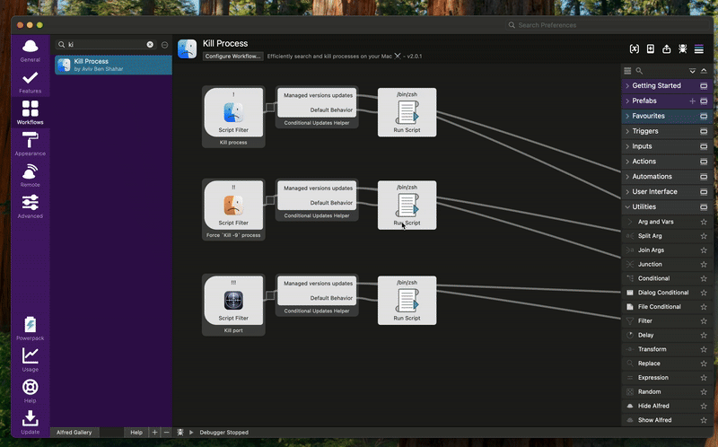The width and height of the screenshot is (718, 447).
Task: Toggle the palette sidebar lines icon
Action: [x=699, y=49]
